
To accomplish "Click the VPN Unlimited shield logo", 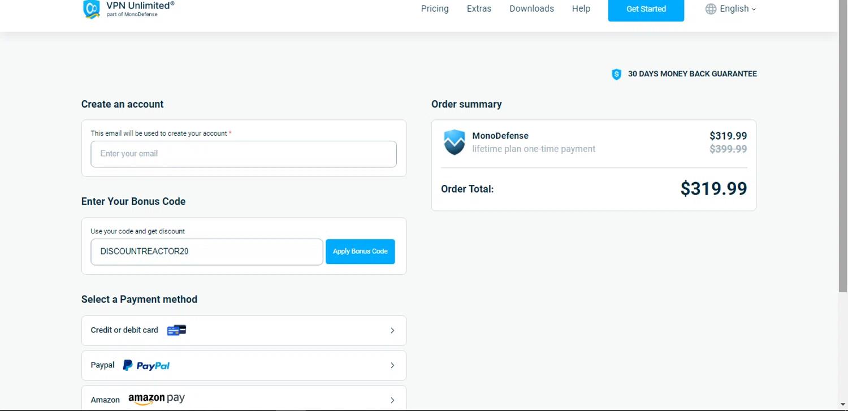I will click(x=92, y=9).
